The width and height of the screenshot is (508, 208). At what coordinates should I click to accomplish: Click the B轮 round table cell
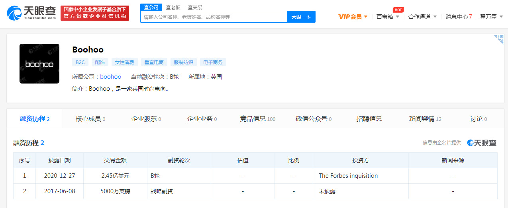tap(179, 176)
